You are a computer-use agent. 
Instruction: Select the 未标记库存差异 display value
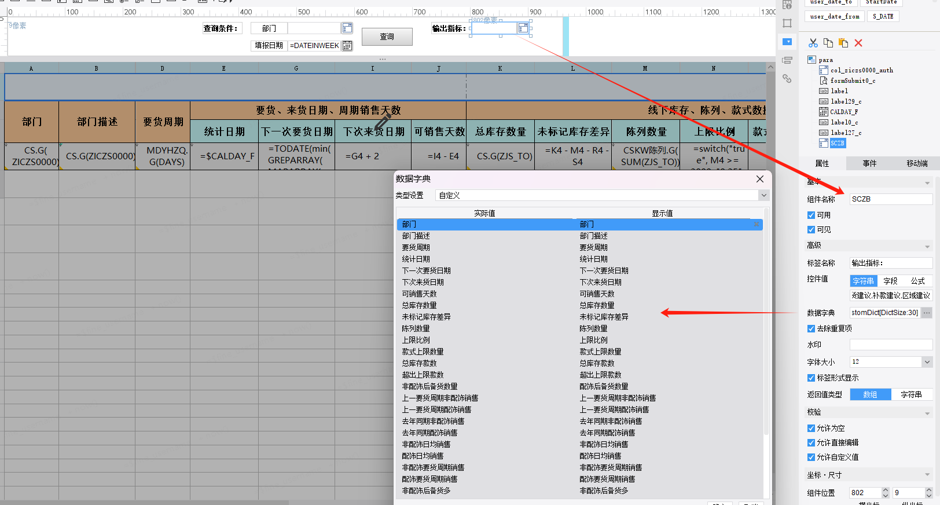click(x=604, y=317)
